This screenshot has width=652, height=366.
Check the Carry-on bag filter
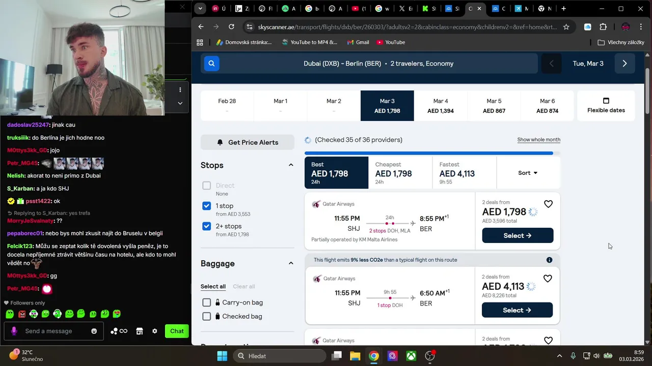tap(206, 302)
